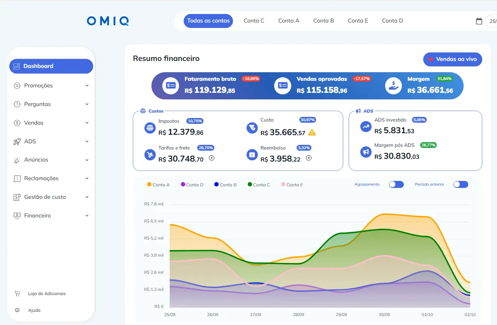Select the Dashboard icon in the sidebar
The height and width of the screenshot is (325, 497).
click(x=16, y=66)
